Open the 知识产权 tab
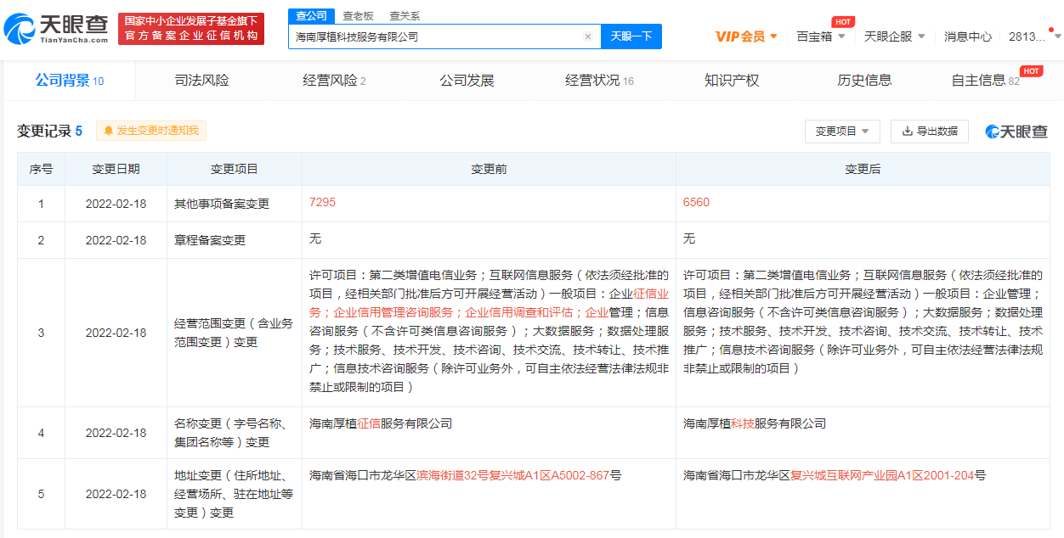 (x=731, y=81)
